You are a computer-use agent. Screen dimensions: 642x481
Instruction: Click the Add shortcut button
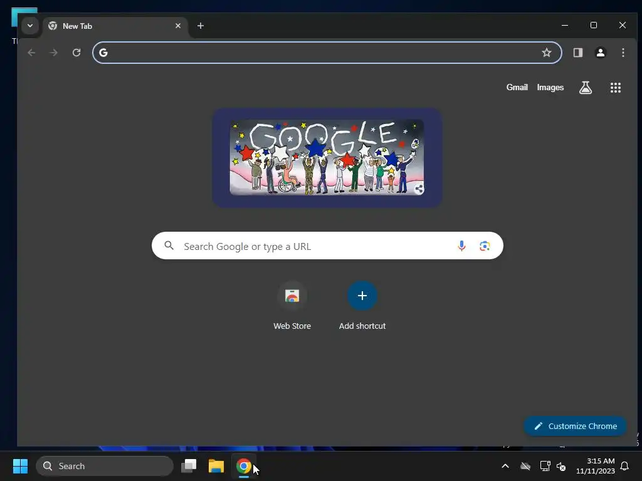coord(362,306)
